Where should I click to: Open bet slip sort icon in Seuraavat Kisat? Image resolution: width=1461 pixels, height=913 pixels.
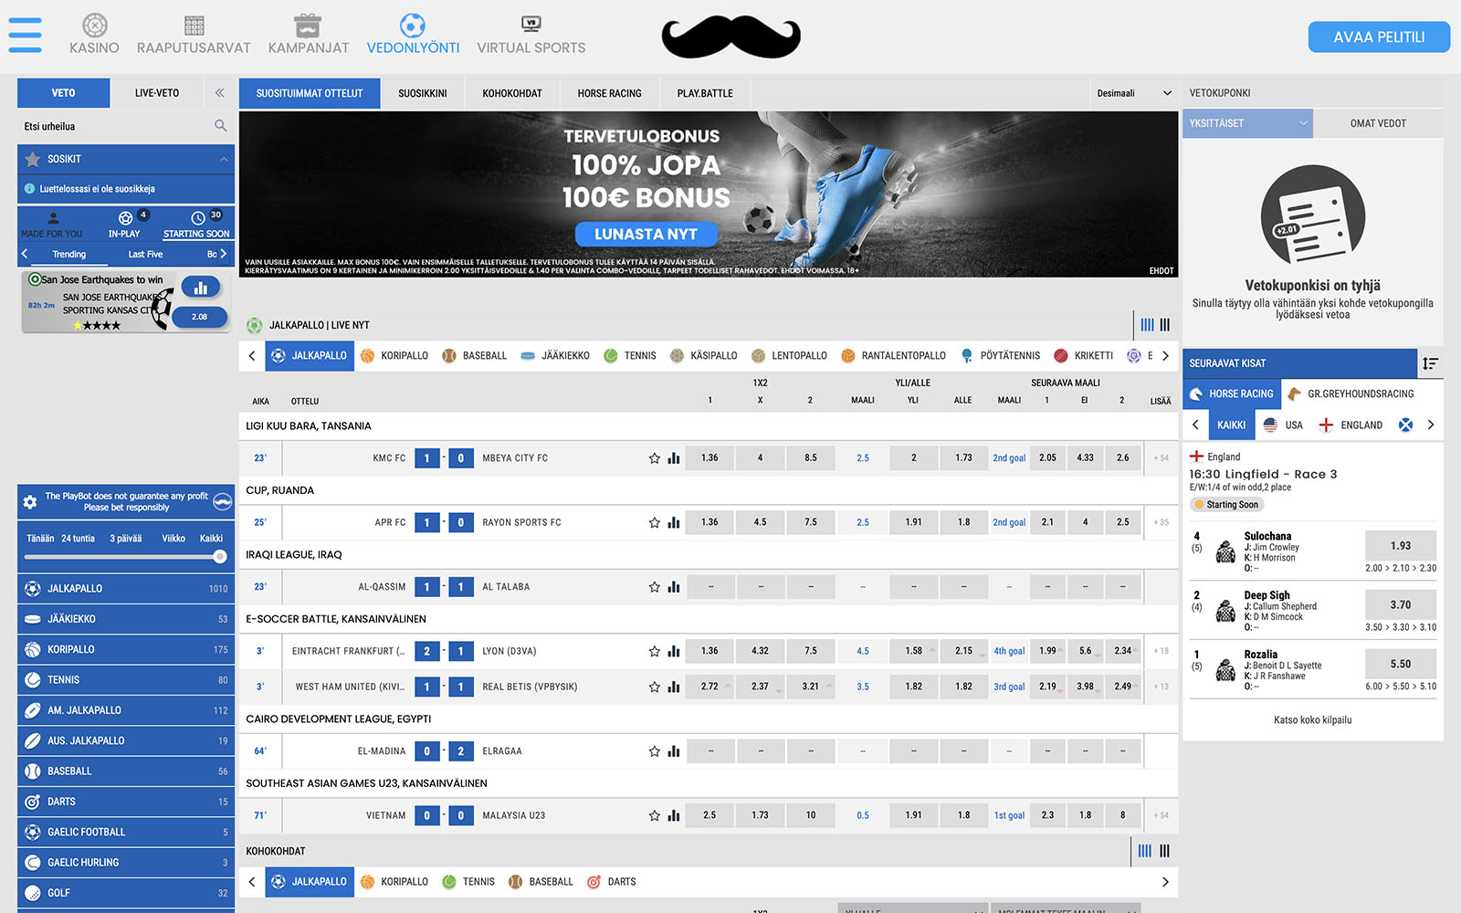coord(1430,363)
